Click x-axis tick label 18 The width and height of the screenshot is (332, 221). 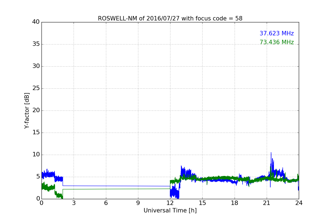[235, 203]
